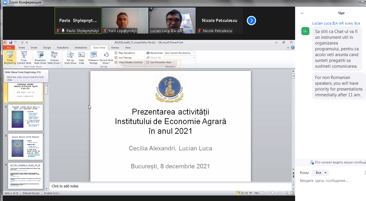The height and width of the screenshot is (201, 366).
Task: Click 'Default Design' in status bar
Action: [x=31, y=193]
